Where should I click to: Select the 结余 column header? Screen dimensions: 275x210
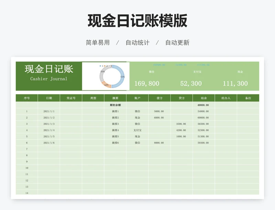tap(203, 98)
